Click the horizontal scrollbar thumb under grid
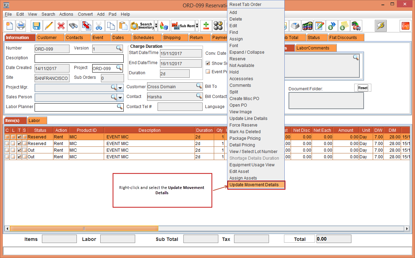 click(84, 229)
